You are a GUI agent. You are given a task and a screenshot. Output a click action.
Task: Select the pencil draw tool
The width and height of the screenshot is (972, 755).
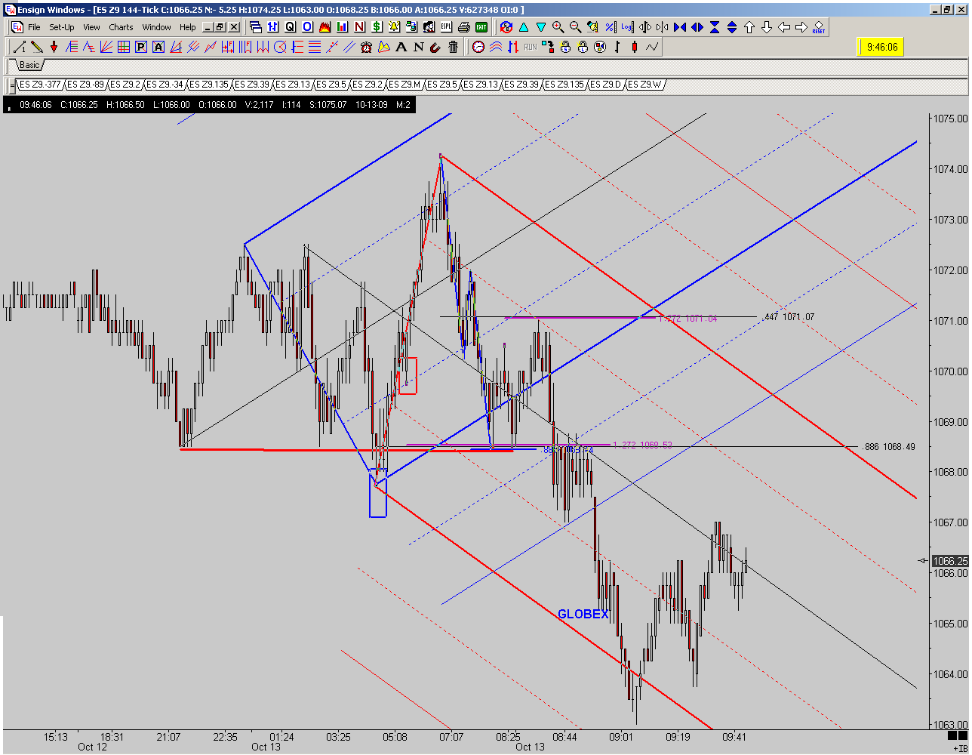click(38, 47)
